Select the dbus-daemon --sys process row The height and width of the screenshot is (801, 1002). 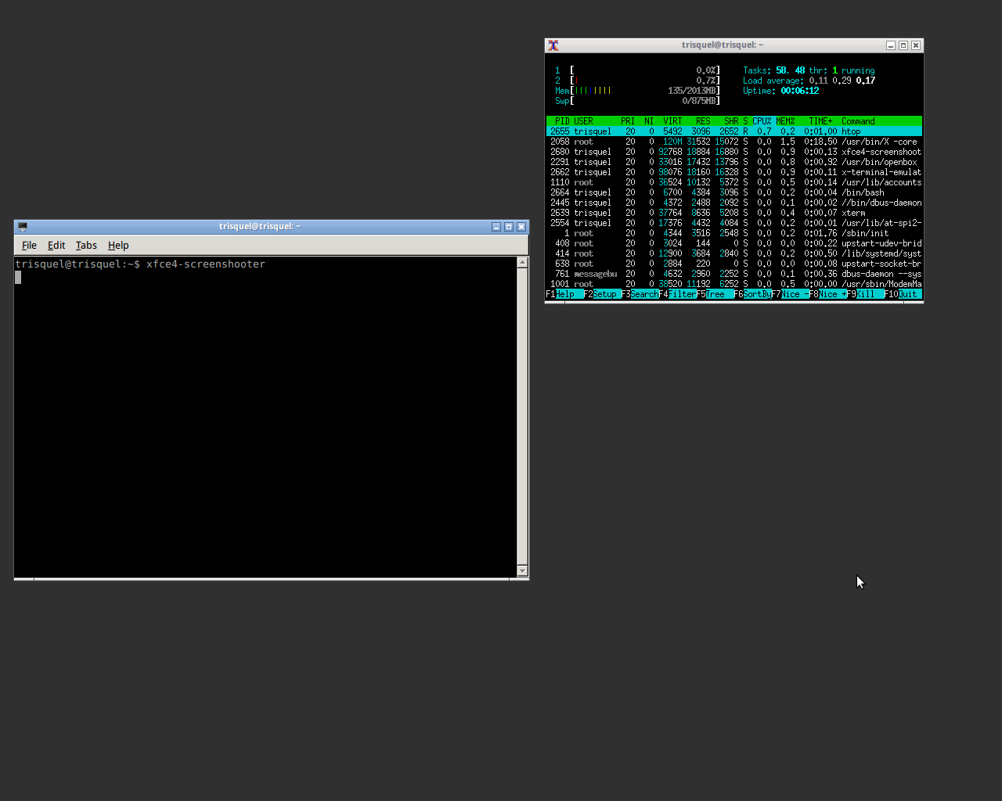tap(734, 274)
